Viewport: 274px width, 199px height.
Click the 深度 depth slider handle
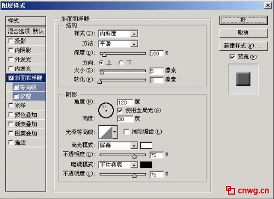click(104, 54)
